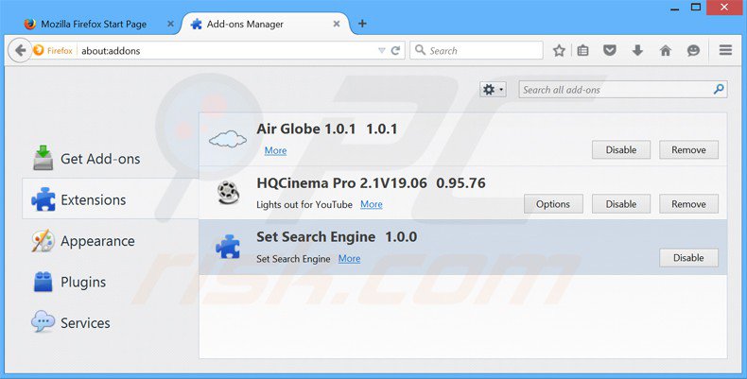Click the Set Search Engine 1.0.0 title
Viewport: 747px width, 379px height.
pyautogui.click(x=337, y=236)
